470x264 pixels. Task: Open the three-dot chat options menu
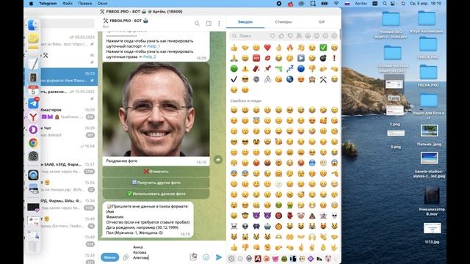coord(219,23)
